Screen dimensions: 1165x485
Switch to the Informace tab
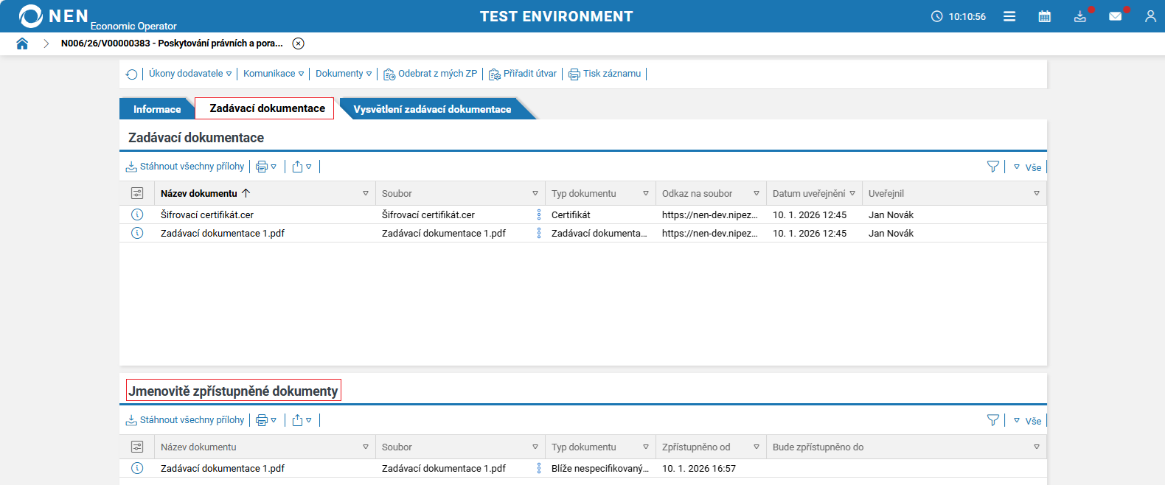[x=156, y=109]
